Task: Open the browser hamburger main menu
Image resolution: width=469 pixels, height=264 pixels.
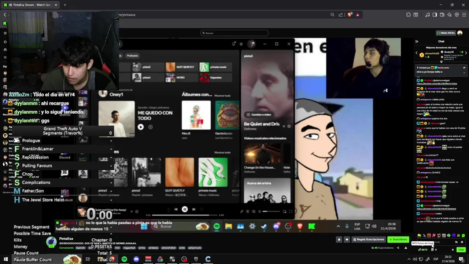Action: pos(464,15)
